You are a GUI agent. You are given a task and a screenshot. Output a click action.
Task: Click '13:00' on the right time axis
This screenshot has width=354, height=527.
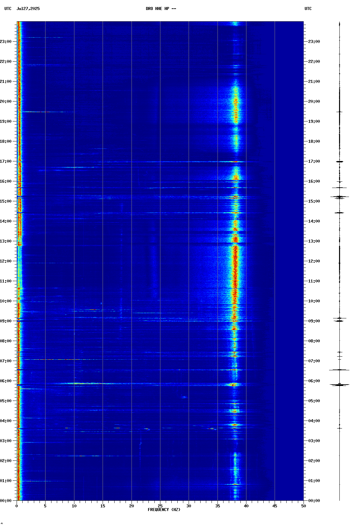click(x=314, y=241)
